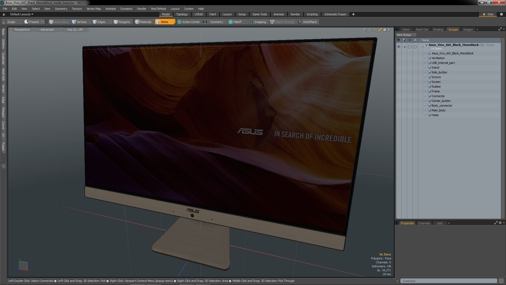
Task: Click the Command input field
Action: click(x=448, y=281)
